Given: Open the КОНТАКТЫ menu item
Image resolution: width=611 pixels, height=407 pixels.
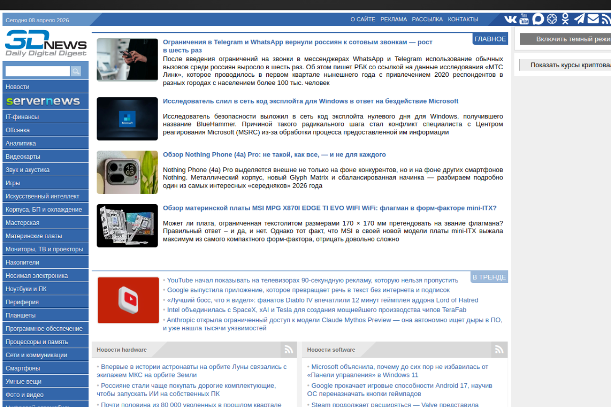Looking at the screenshot, I should point(463,20).
